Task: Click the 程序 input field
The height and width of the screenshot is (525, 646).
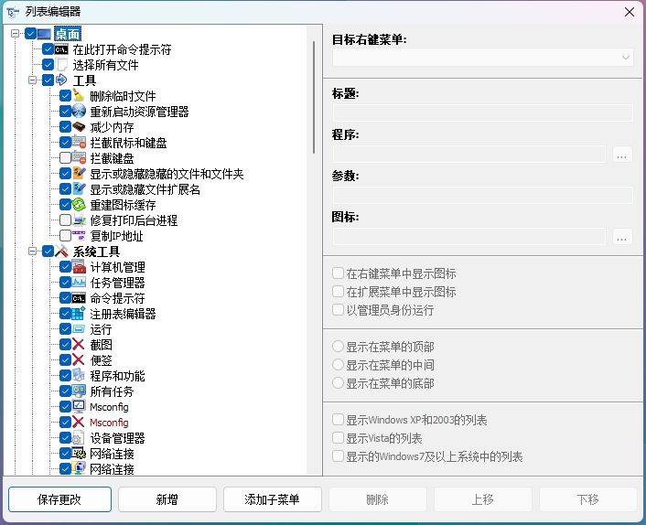Action: tap(469, 154)
